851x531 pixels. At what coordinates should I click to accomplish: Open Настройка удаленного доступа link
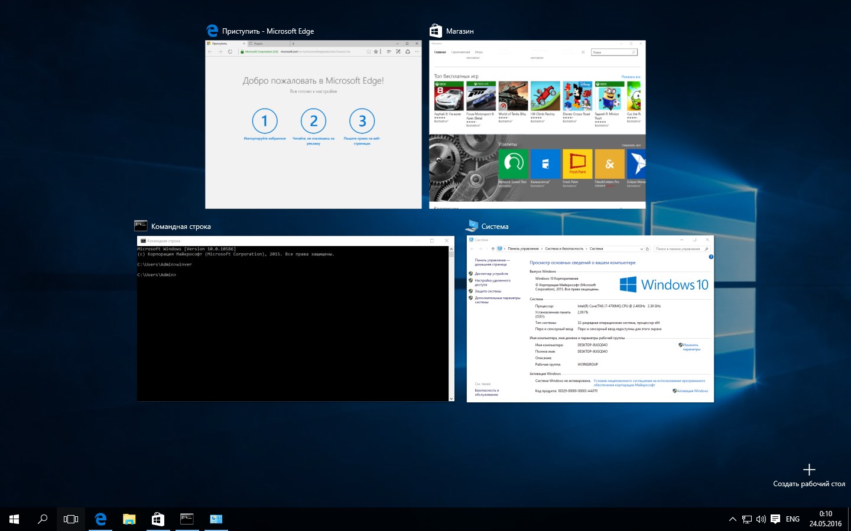click(x=492, y=282)
